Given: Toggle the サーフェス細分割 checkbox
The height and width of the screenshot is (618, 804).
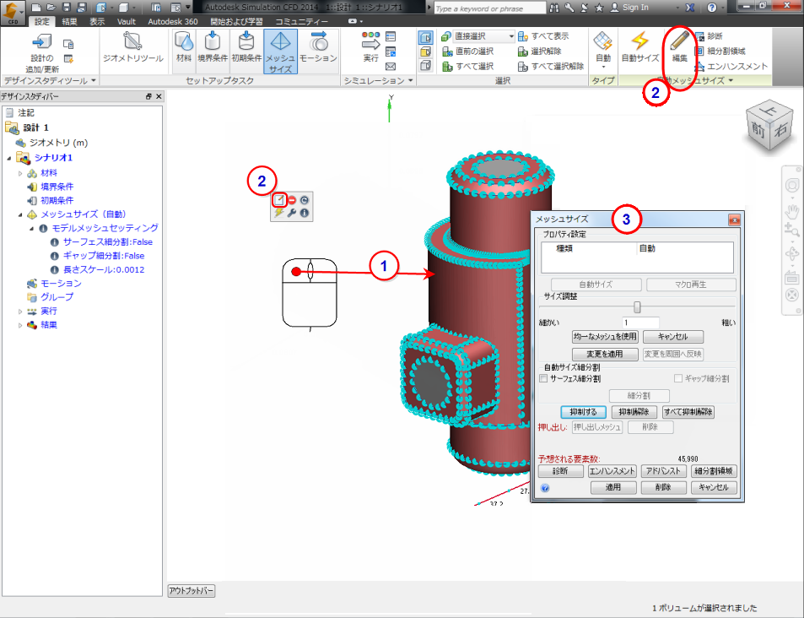Looking at the screenshot, I should (x=543, y=378).
